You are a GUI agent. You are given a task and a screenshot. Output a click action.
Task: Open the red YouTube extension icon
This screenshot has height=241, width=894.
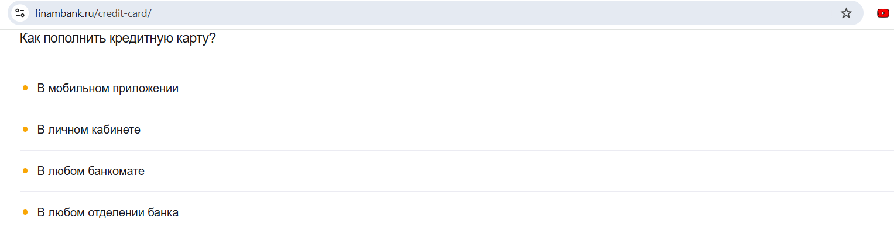[883, 13]
